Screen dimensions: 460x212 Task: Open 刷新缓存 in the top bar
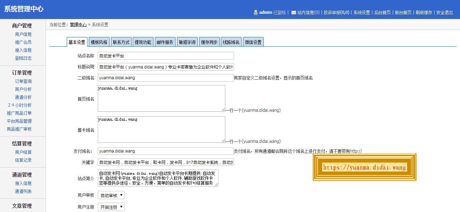(424, 12)
